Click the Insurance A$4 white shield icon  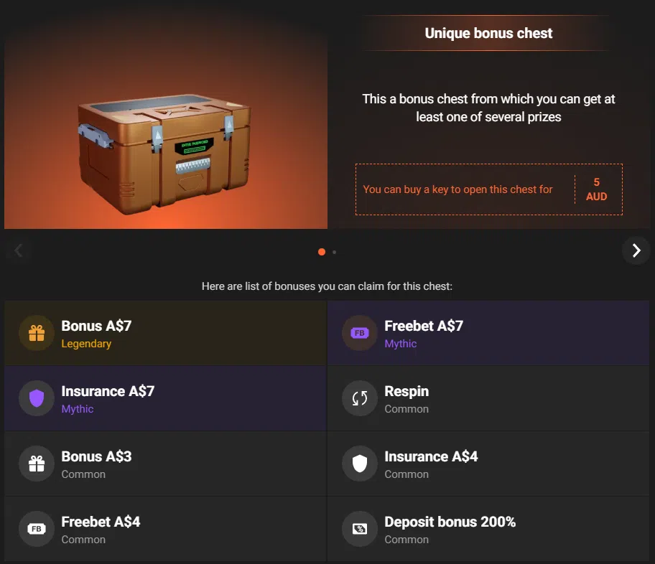click(360, 464)
